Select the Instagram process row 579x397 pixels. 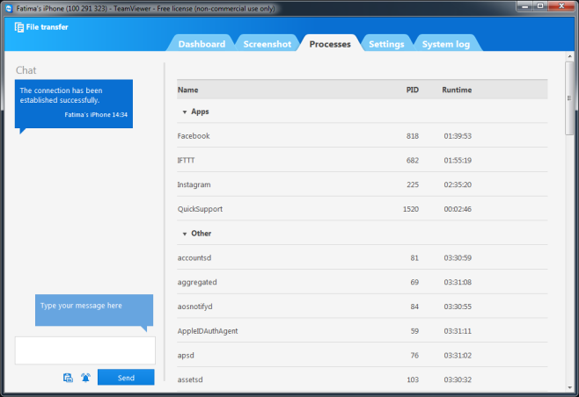(x=363, y=184)
